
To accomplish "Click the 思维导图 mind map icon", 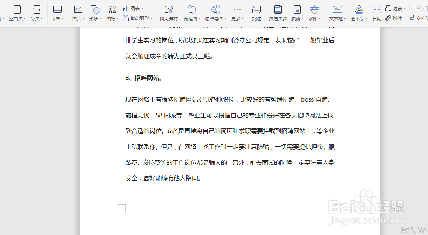I will click(x=216, y=9).
